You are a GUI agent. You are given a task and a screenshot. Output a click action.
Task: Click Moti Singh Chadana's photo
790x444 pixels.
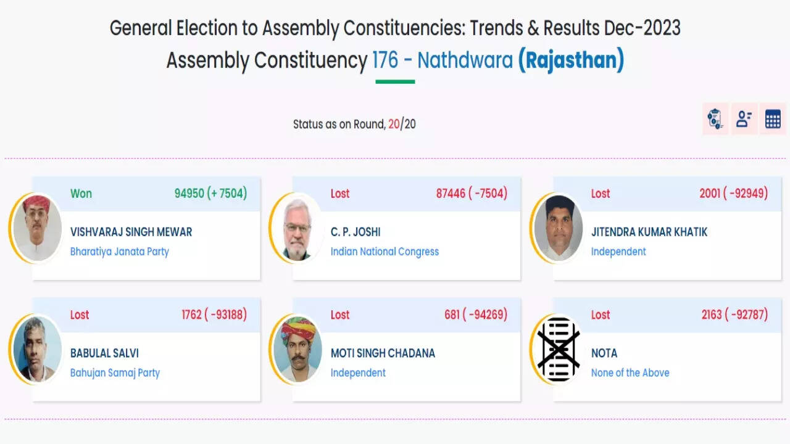coord(297,349)
